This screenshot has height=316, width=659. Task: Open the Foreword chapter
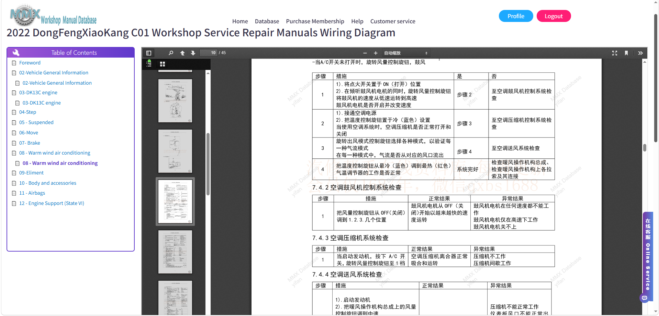tap(30, 63)
